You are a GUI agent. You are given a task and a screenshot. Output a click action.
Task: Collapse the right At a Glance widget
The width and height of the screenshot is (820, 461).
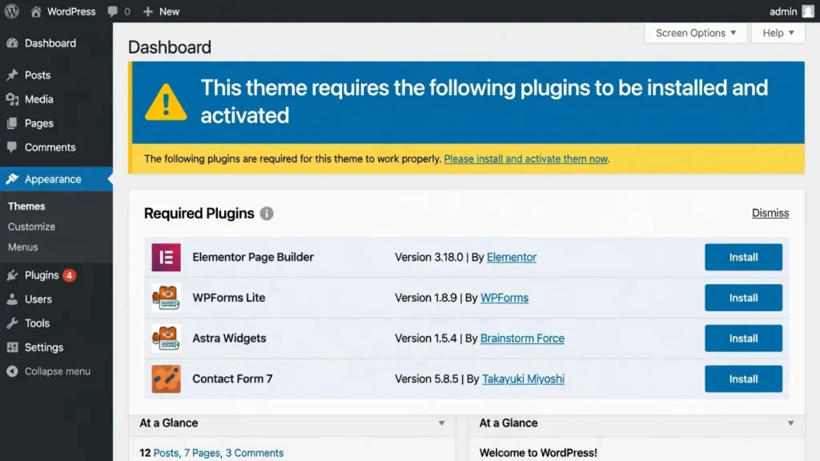coord(790,423)
